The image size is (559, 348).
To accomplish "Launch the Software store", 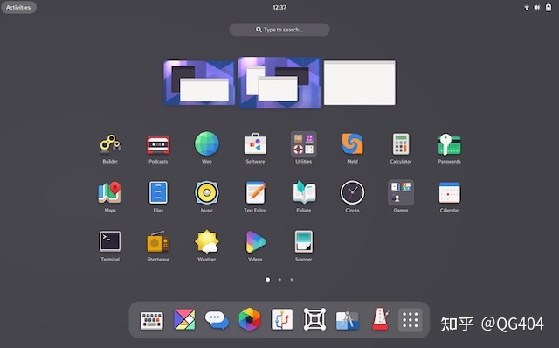I will [255, 144].
